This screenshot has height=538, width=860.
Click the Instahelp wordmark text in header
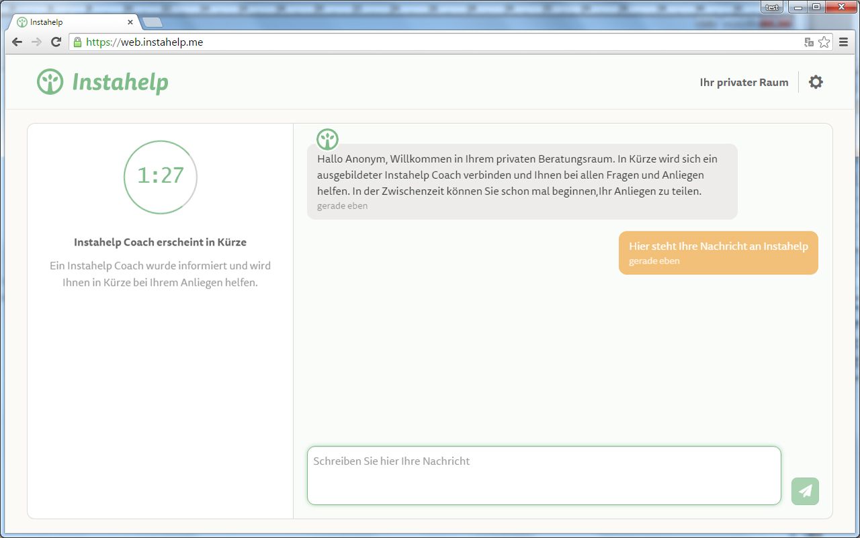(120, 82)
